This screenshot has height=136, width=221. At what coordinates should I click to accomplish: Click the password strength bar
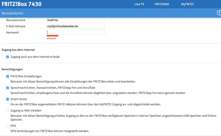click(52, 36)
